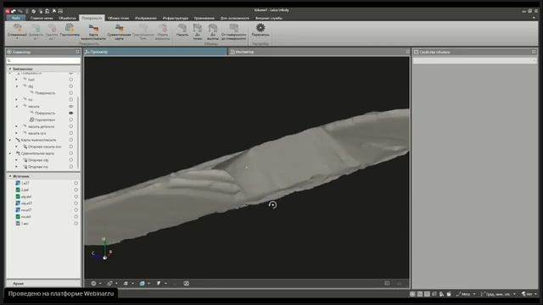Select the Опорная obj tree item
543x305 pixels.
38,160
